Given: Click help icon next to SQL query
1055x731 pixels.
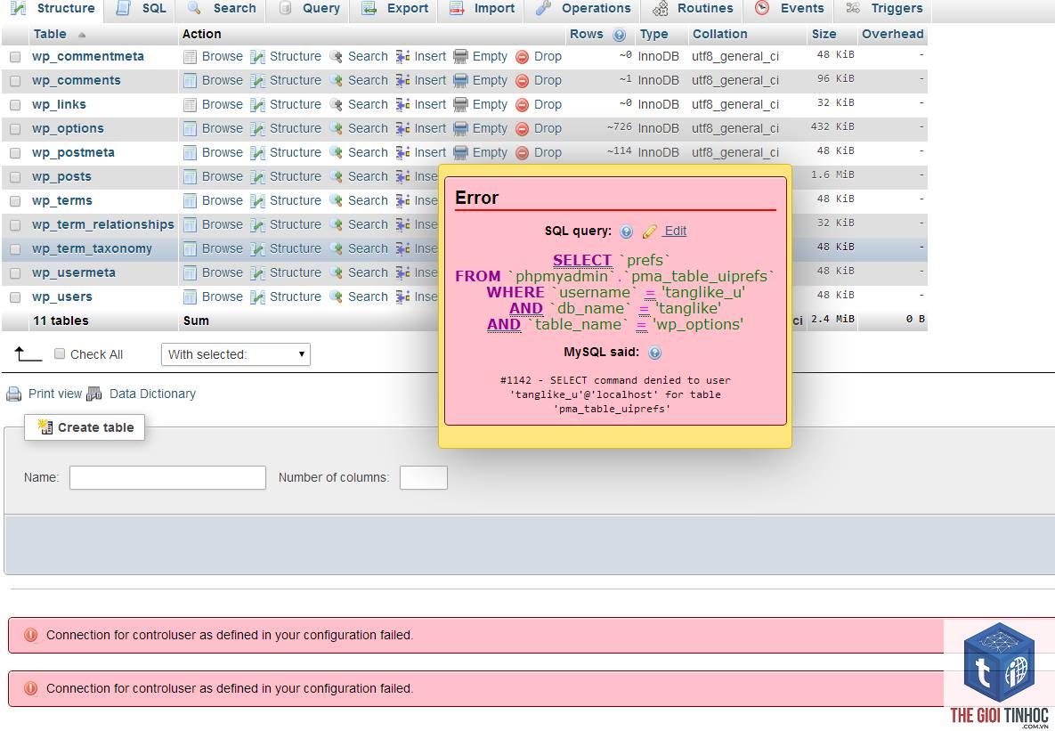Looking at the screenshot, I should point(627,231).
